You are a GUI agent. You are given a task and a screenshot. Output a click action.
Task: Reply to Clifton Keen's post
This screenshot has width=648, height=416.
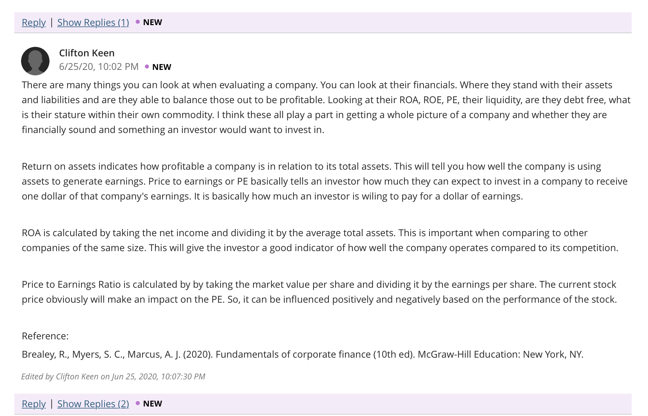tap(34, 404)
